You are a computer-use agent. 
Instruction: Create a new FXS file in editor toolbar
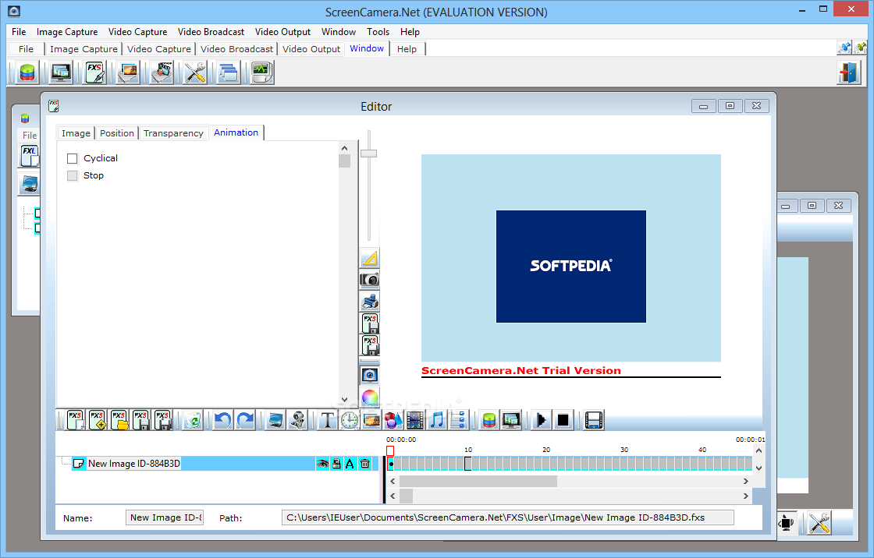click(75, 420)
